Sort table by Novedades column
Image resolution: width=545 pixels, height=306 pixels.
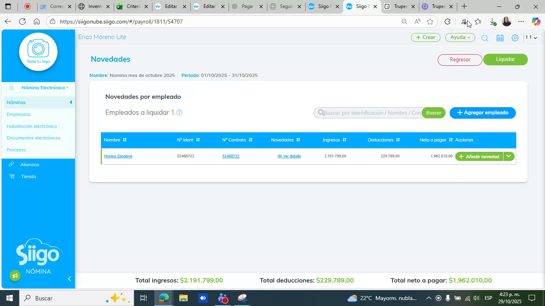pyautogui.click(x=298, y=140)
